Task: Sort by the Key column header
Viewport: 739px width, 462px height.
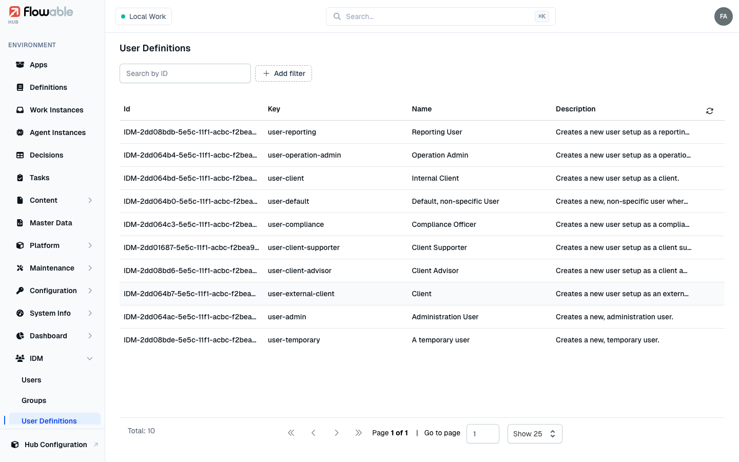Action: point(274,109)
